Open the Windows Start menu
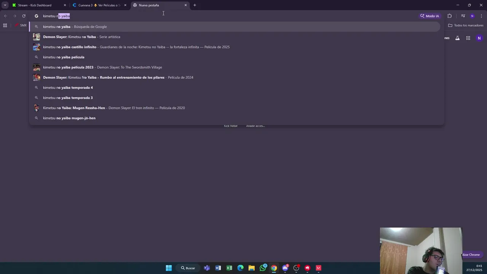This screenshot has width=487, height=274. click(x=169, y=268)
